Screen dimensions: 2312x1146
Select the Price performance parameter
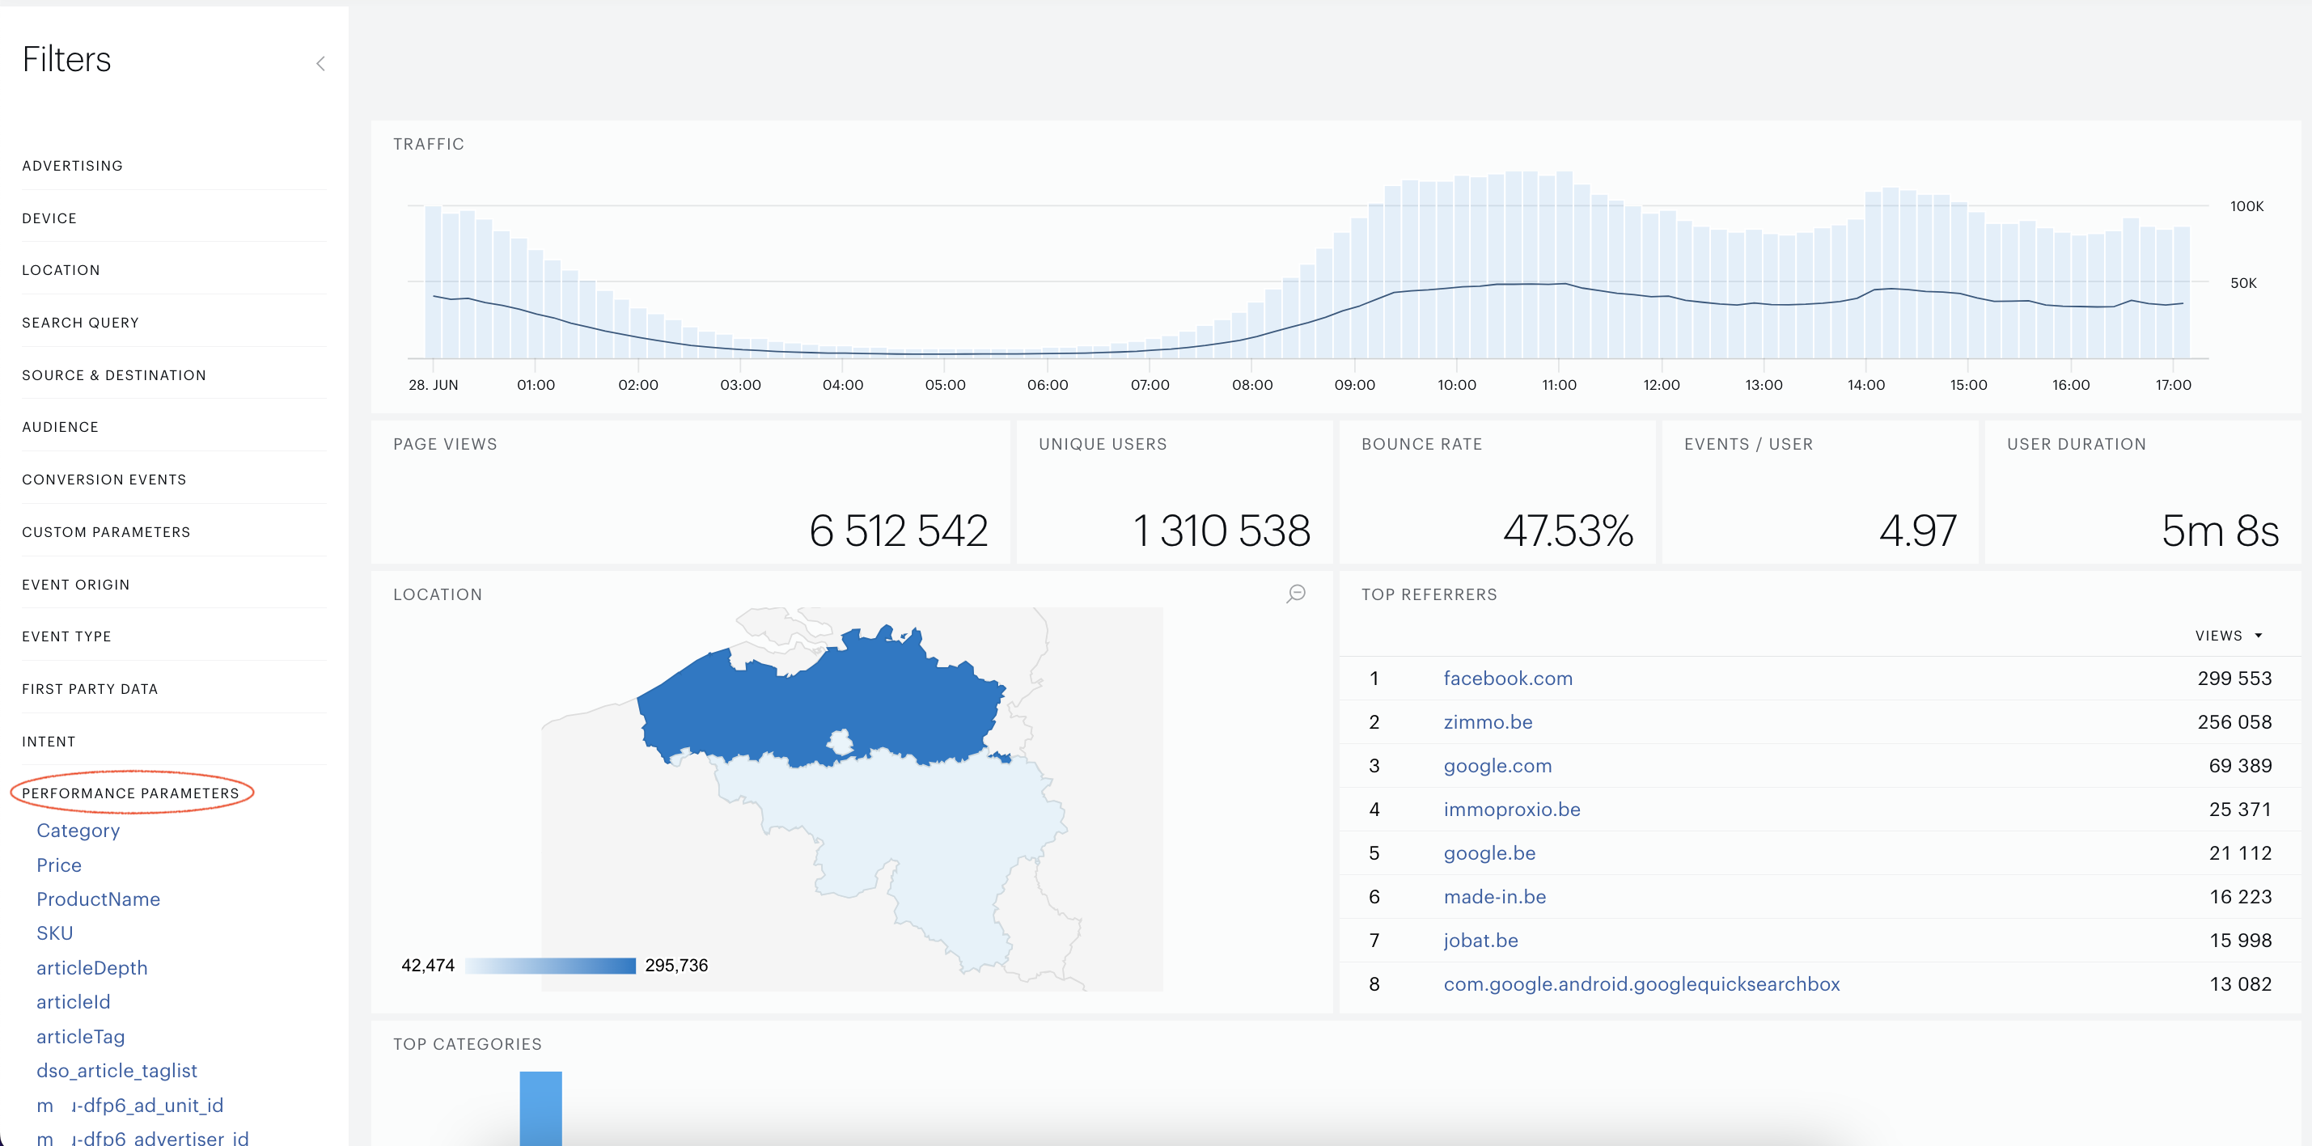[x=59, y=865]
